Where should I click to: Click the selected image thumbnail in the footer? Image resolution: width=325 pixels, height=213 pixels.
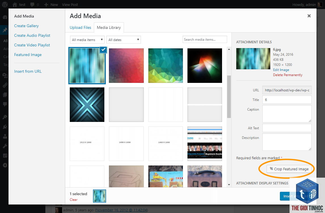[x=100, y=196]
